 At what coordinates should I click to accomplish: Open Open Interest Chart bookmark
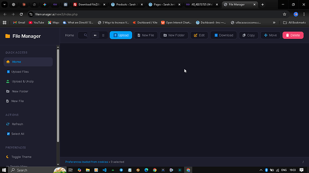click(x=176, y=23)
